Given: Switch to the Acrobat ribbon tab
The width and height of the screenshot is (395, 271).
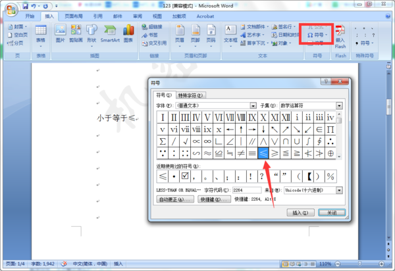Looking at the screenshot, I should click(205, 16).
